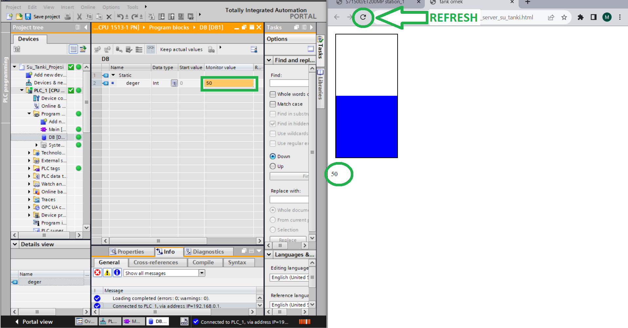Toggle the Monitor all glasses icon
Viewport: 628px width, 328px height.
[150, 49]
